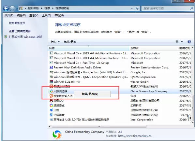
Task: Click QMZS Corporation driver package icon
Action: [x=51, y=77]
